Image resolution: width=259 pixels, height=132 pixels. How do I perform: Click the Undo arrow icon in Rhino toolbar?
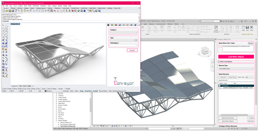click(x=28, y=11)
